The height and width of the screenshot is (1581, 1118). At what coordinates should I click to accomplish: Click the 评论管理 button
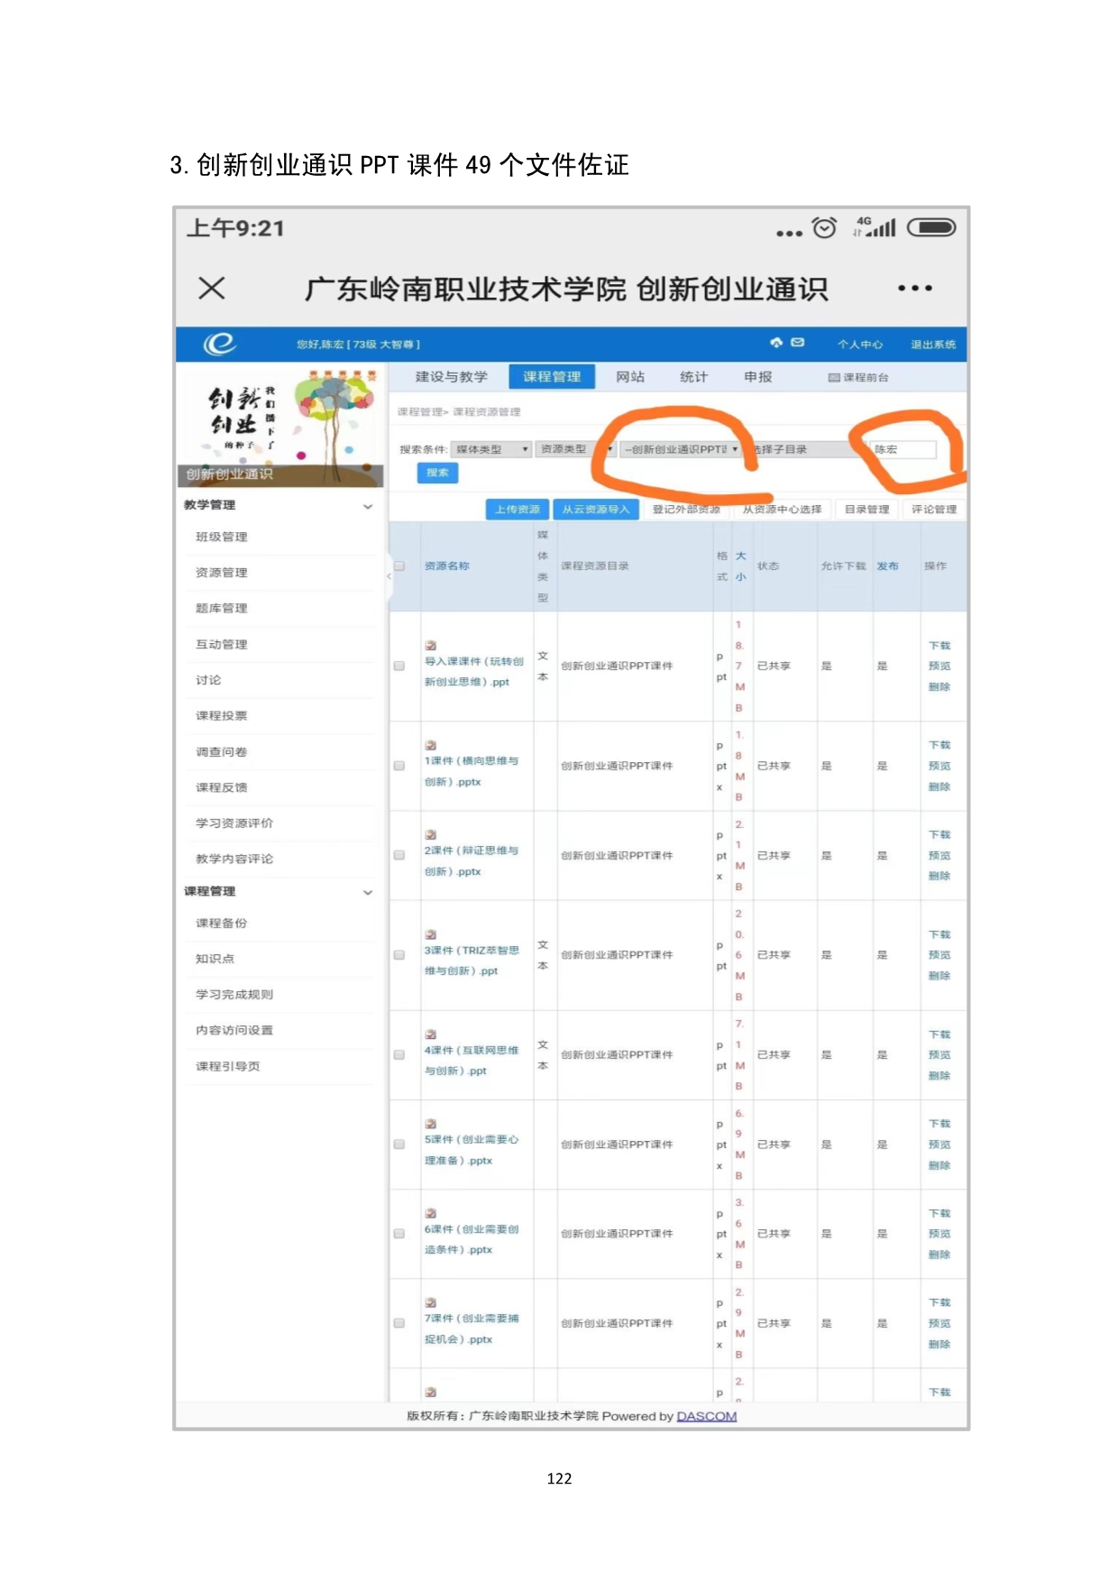(x=933, y=510)
